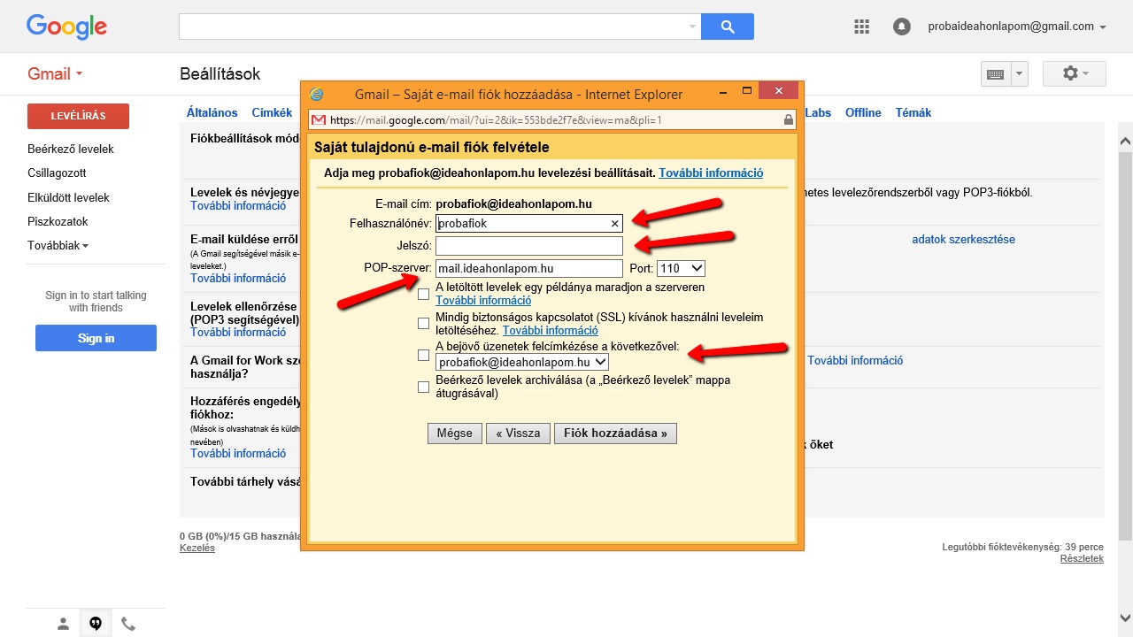The width and height of the screenshot is (1133, 637).
Task: Click the Gmail envelope icon in the address bar
Action: click(319, 119)
